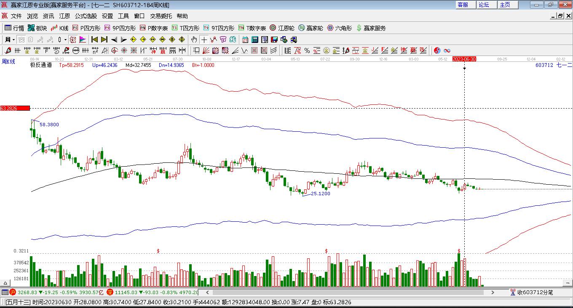Click the blue infinity symbol icon
The width and height of the screenshot is (573, 308).
[x=447, y=50]
